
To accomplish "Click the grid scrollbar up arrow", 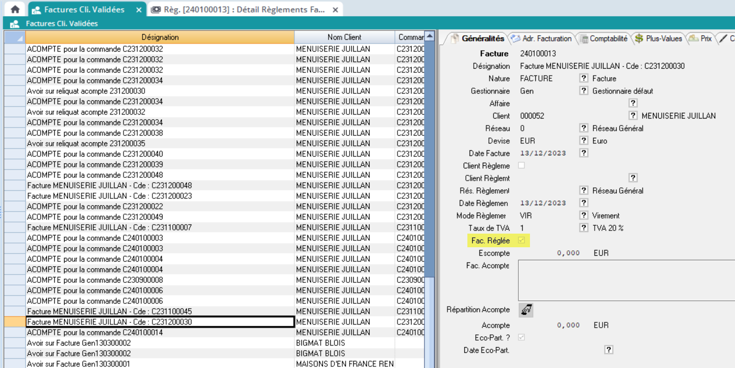I will pyautogui.click(x=430, y=36).
